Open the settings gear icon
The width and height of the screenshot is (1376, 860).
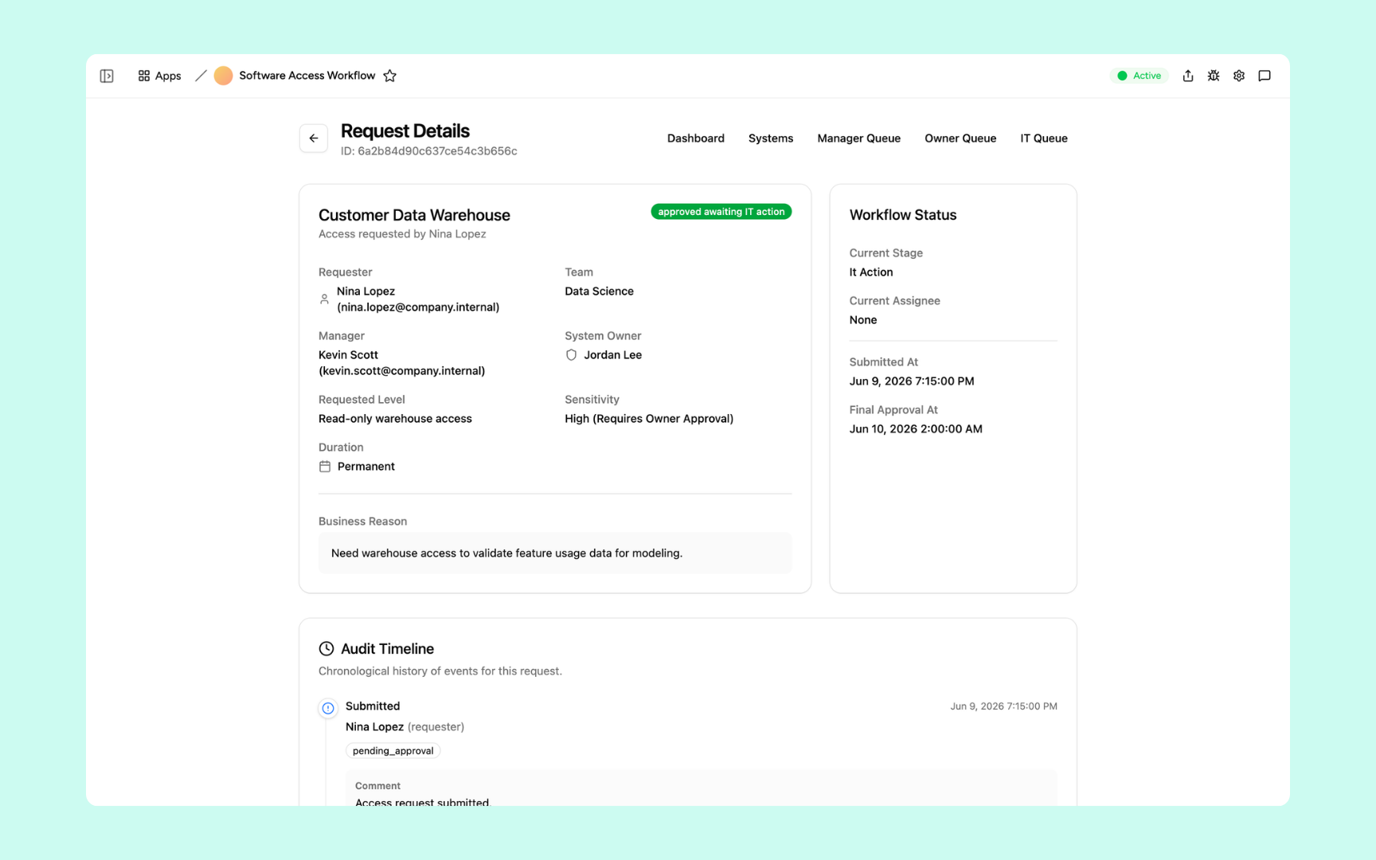coord(1238,76)
